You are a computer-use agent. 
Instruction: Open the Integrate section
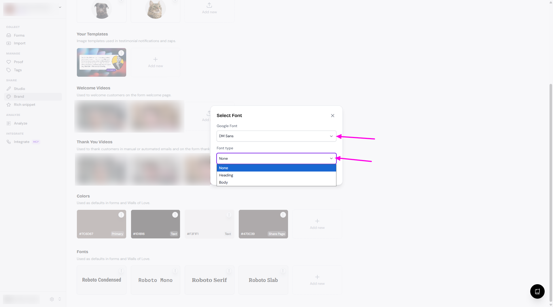coord(22,142)
